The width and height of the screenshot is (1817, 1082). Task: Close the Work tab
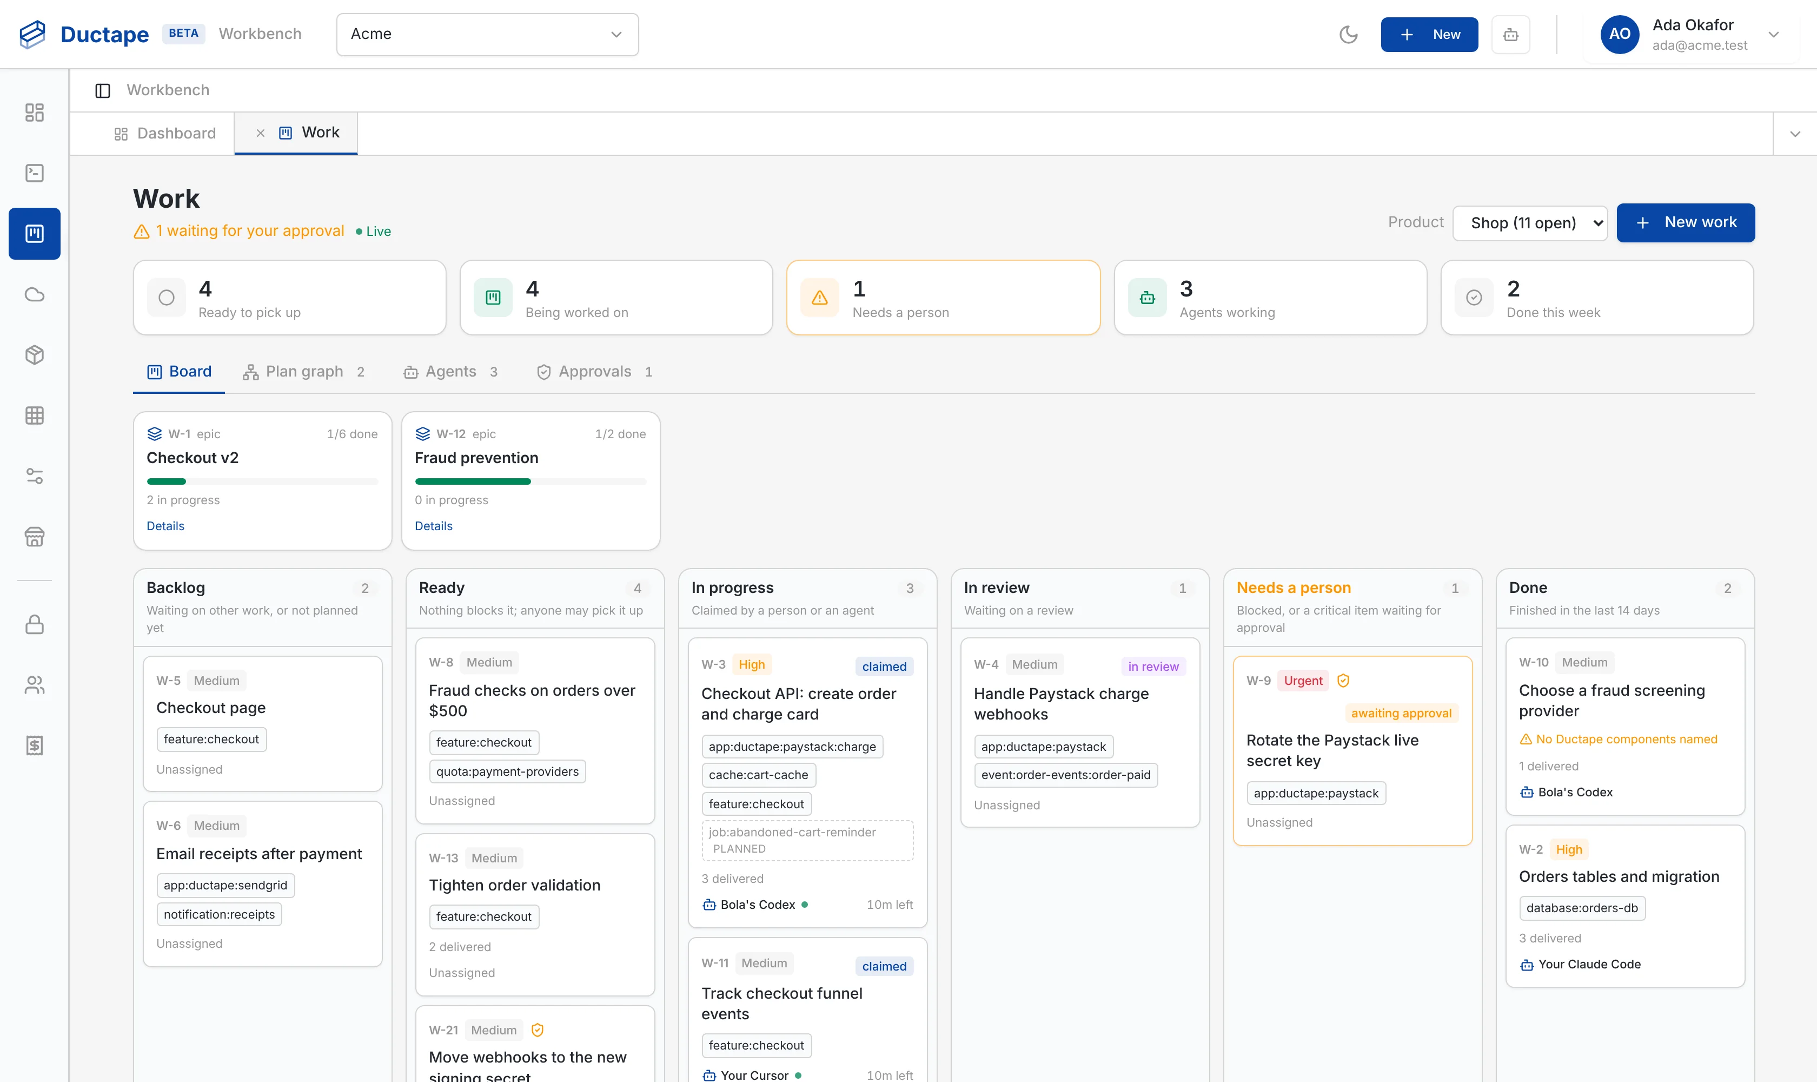tap(260, 133)
